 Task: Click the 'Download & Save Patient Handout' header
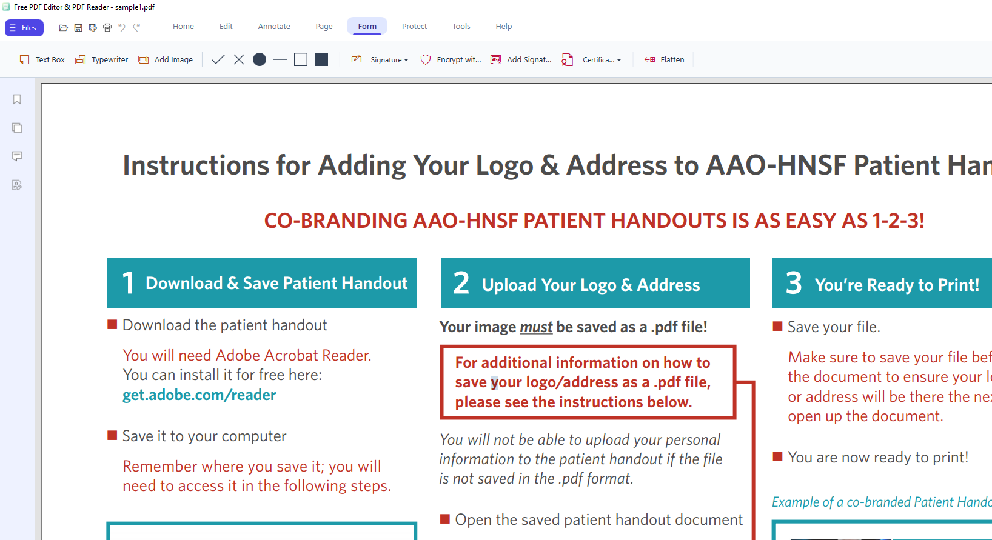(262, 283)
